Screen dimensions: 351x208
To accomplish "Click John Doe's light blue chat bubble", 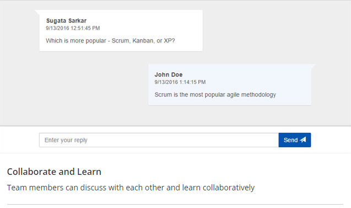I will tap(230, 84).
